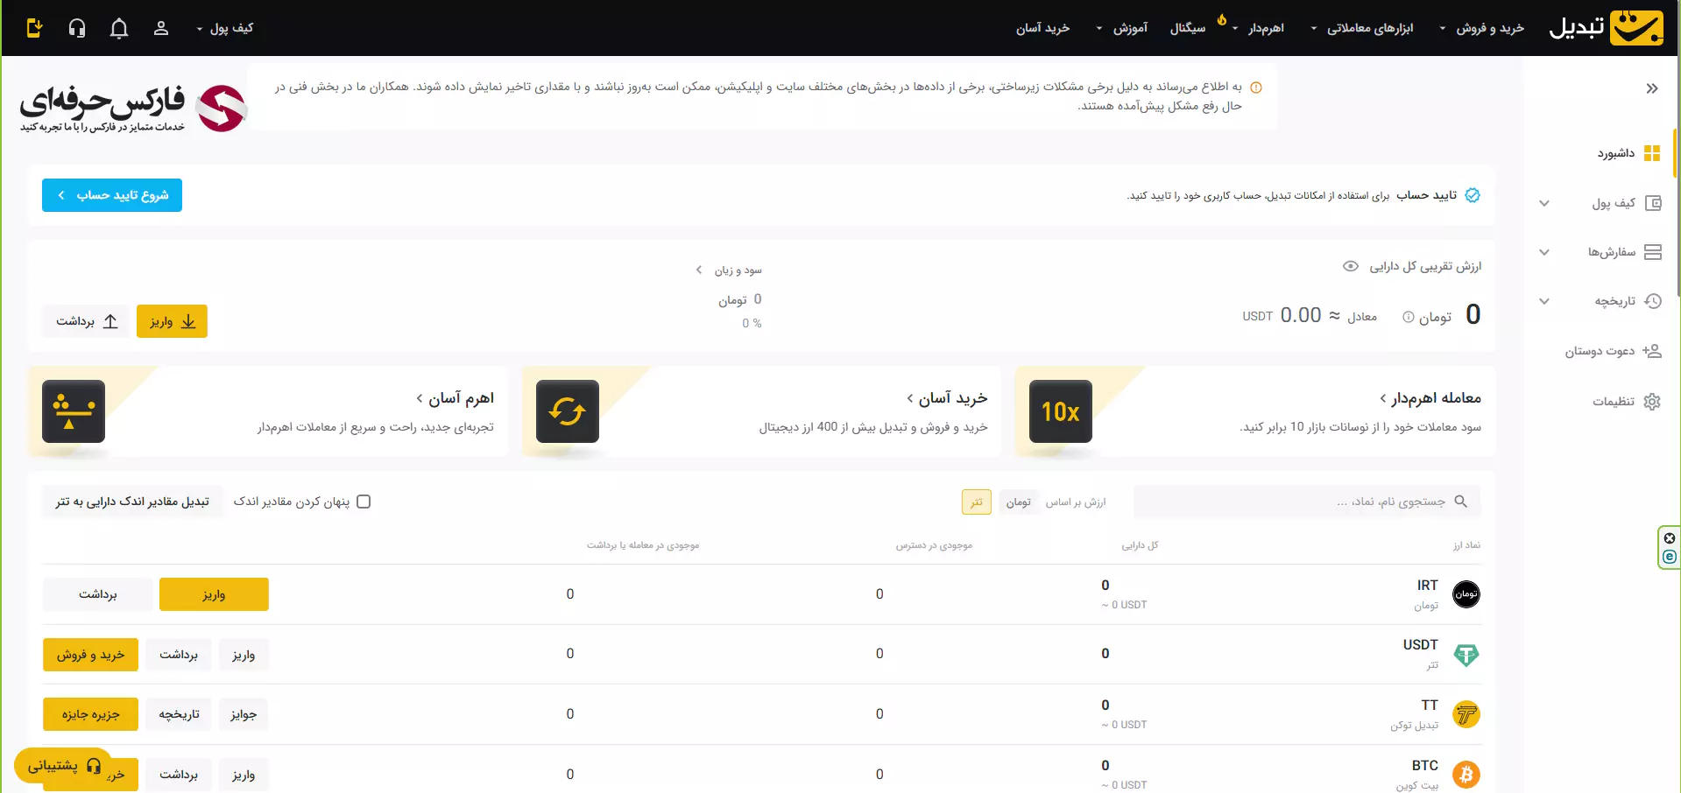Go to داشبورد in sidebar

point(1616,153)
